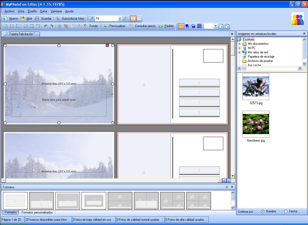Choose the last format layout with four photos
The height and width of the screenshot is (225, 308).
(199, 201)
